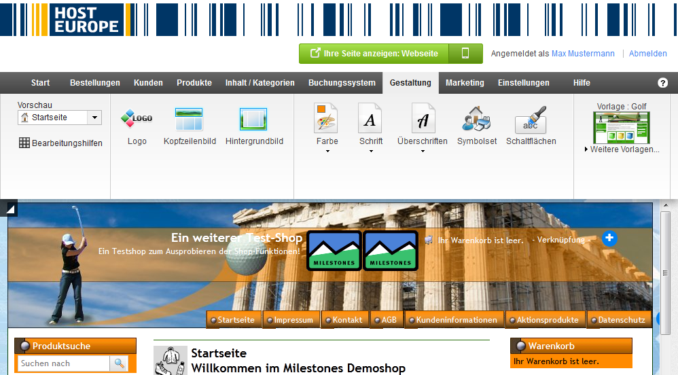
Task: Open the Hintergrundbild tool
Action: coord(254,127)
